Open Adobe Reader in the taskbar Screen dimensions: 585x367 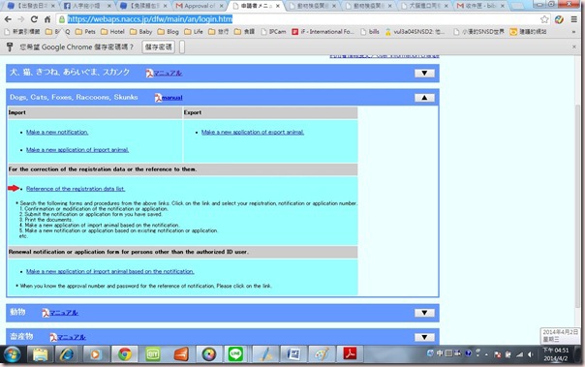[x=350, y=354]
